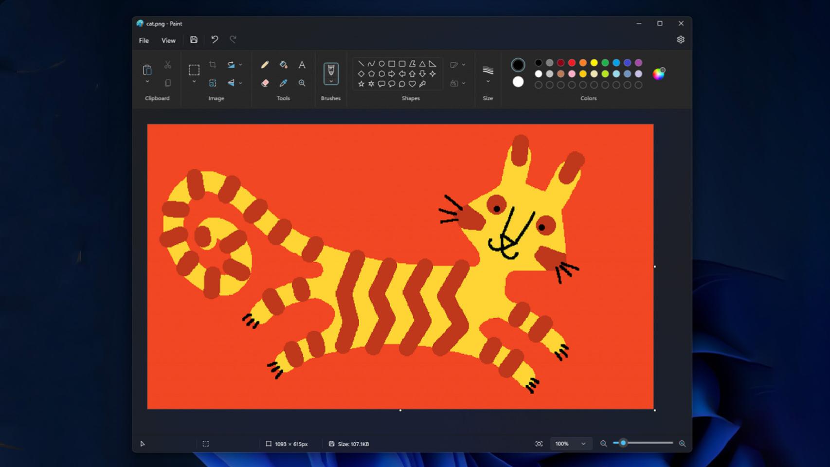Select the Triangle shape
Viewport: 830px width, 467px height.
click(x=422, y=64)
